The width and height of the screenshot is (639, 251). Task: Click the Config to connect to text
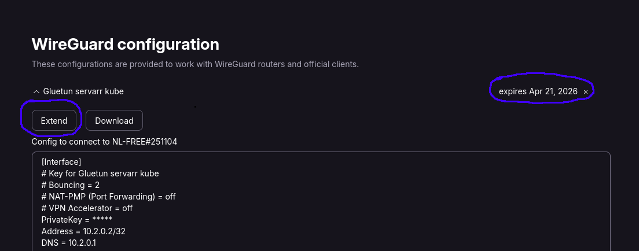point(71,142)
